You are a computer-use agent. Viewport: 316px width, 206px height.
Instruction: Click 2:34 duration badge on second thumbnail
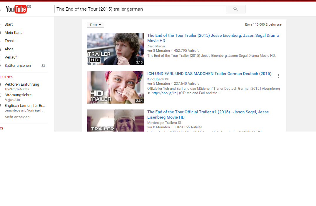[139, 101]
